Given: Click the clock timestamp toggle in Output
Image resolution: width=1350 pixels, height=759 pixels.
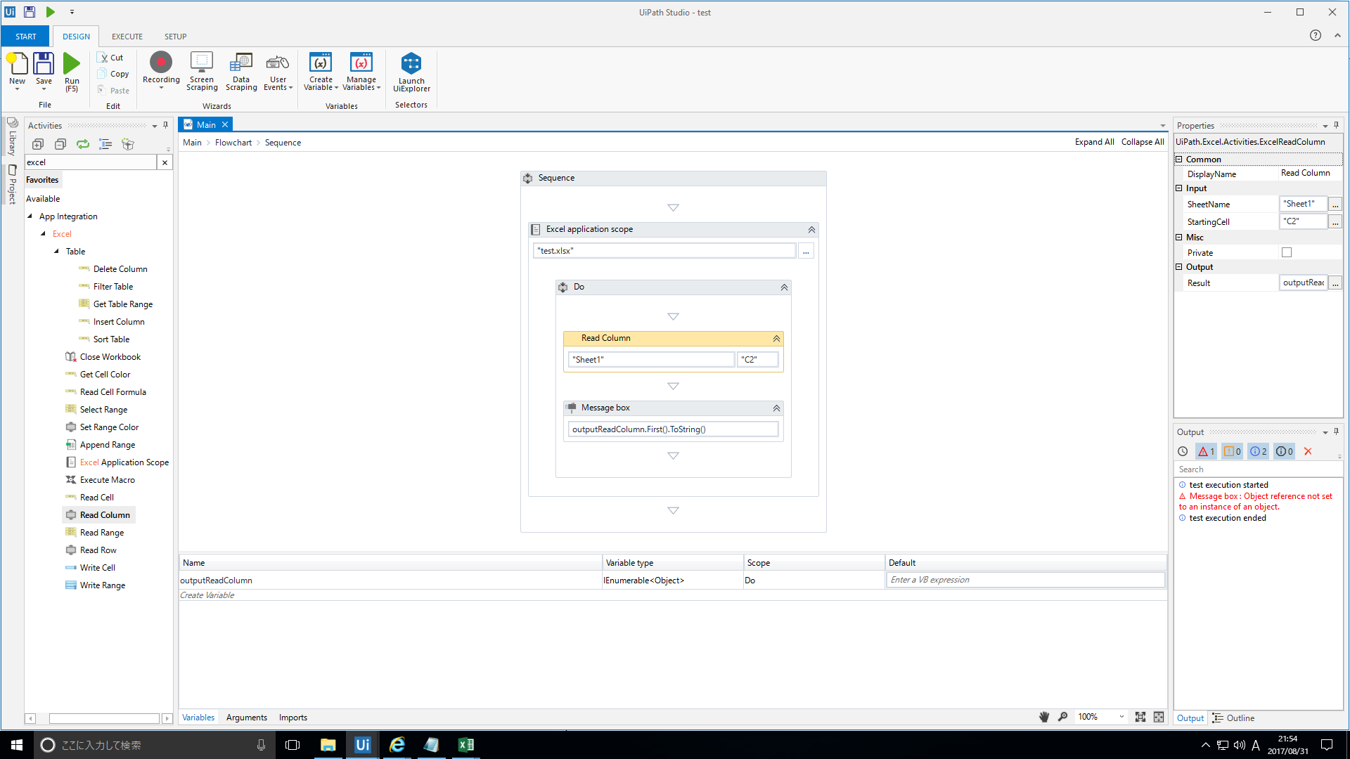Looking at the screenshot, I should pyautogui.click(x=1183, y=452).
